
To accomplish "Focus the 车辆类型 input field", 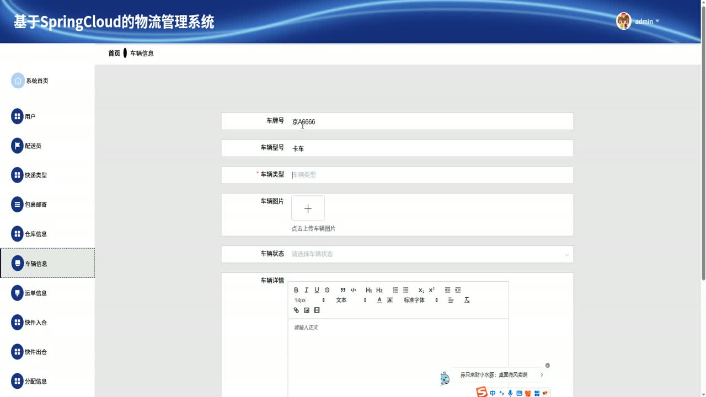I will pos(430,175).
